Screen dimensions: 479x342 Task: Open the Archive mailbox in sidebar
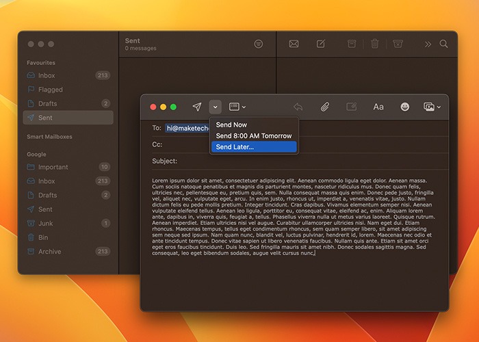pyautogui.click(x=68, y=251)
